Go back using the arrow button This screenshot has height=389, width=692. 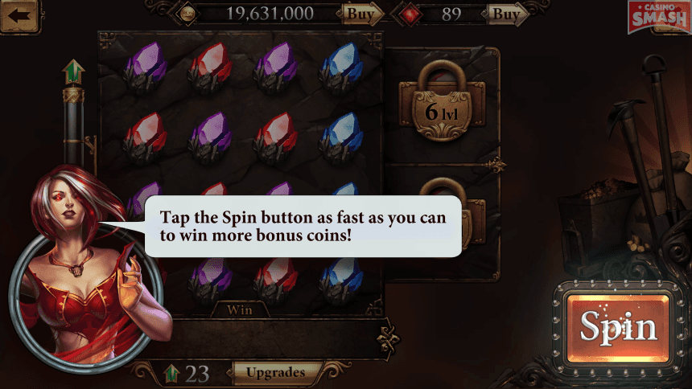(x=20, y=16)
